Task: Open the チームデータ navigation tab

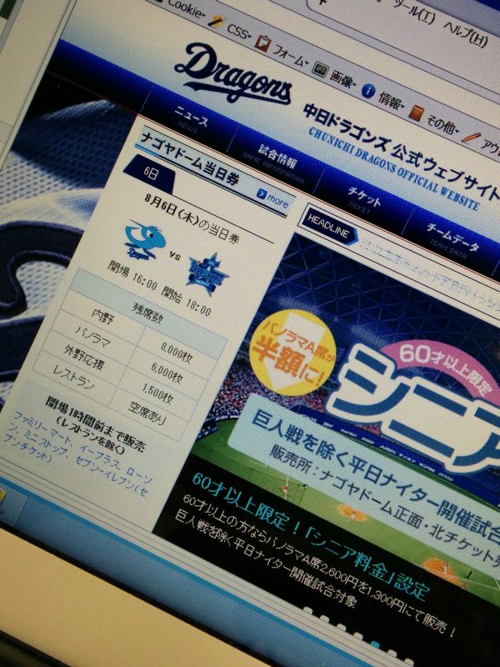Action: point(452,240)
